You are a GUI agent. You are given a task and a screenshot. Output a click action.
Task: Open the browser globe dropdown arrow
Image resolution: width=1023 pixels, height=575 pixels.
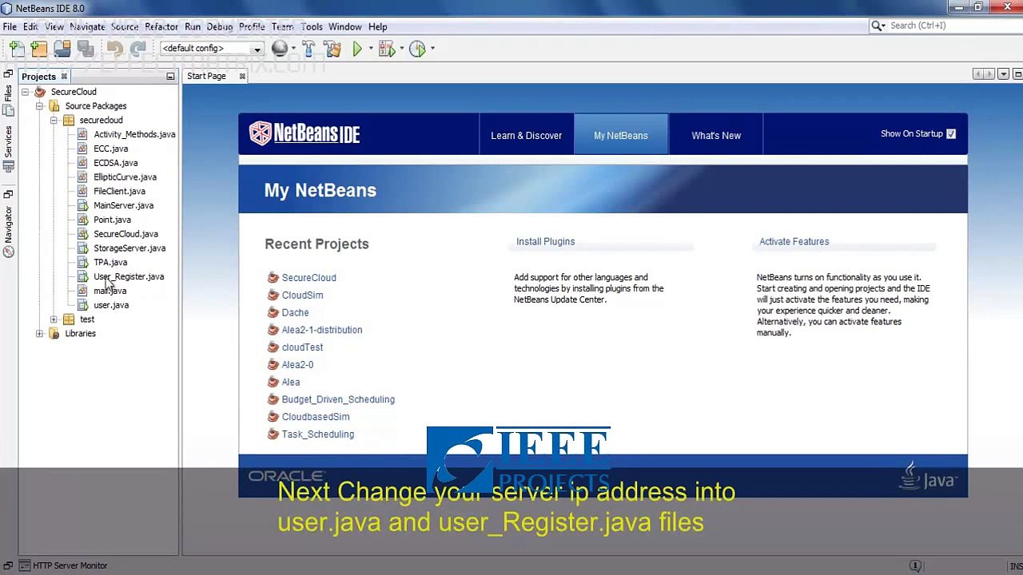pos(293,49)
